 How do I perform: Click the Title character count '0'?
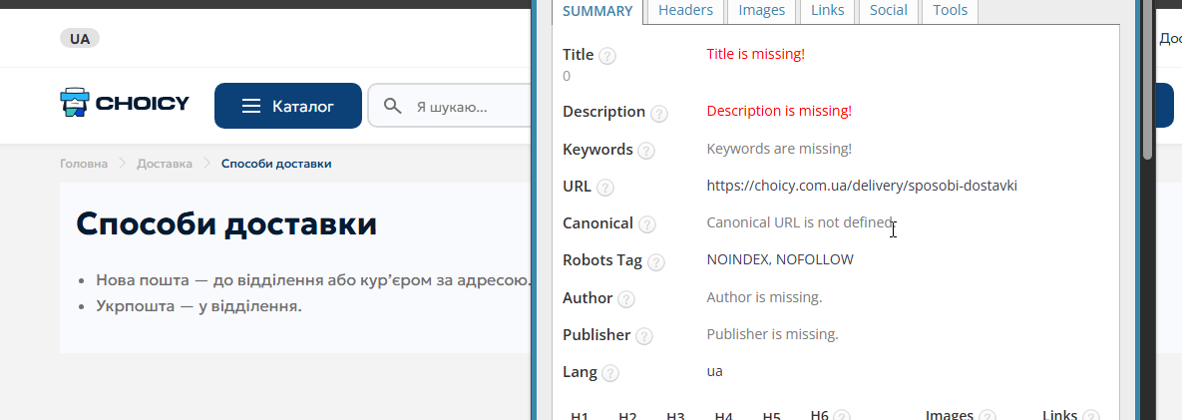[567, 76]
